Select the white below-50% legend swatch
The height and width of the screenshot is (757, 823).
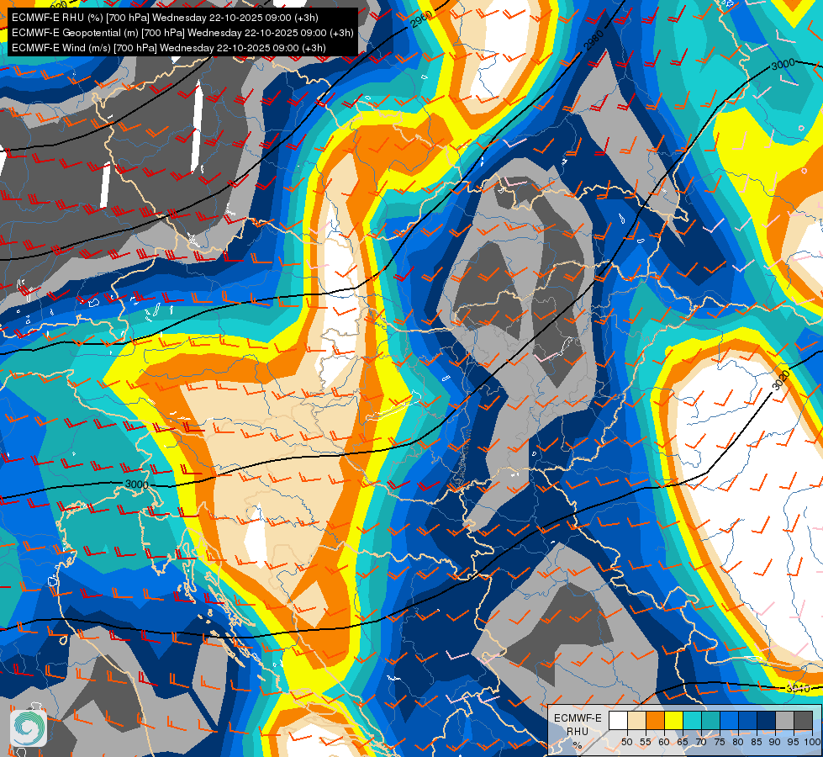click(618, 720)
